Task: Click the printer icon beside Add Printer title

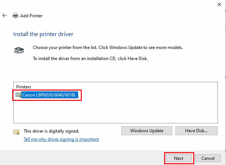Action: (x=15, y=16)
